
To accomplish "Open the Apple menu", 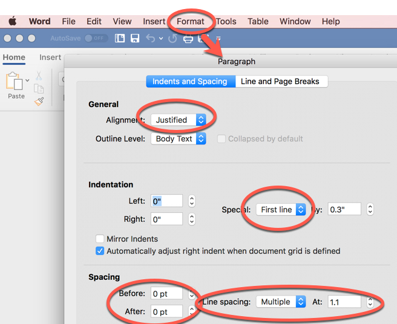I will pyautogui.click(x=12, y=21).
